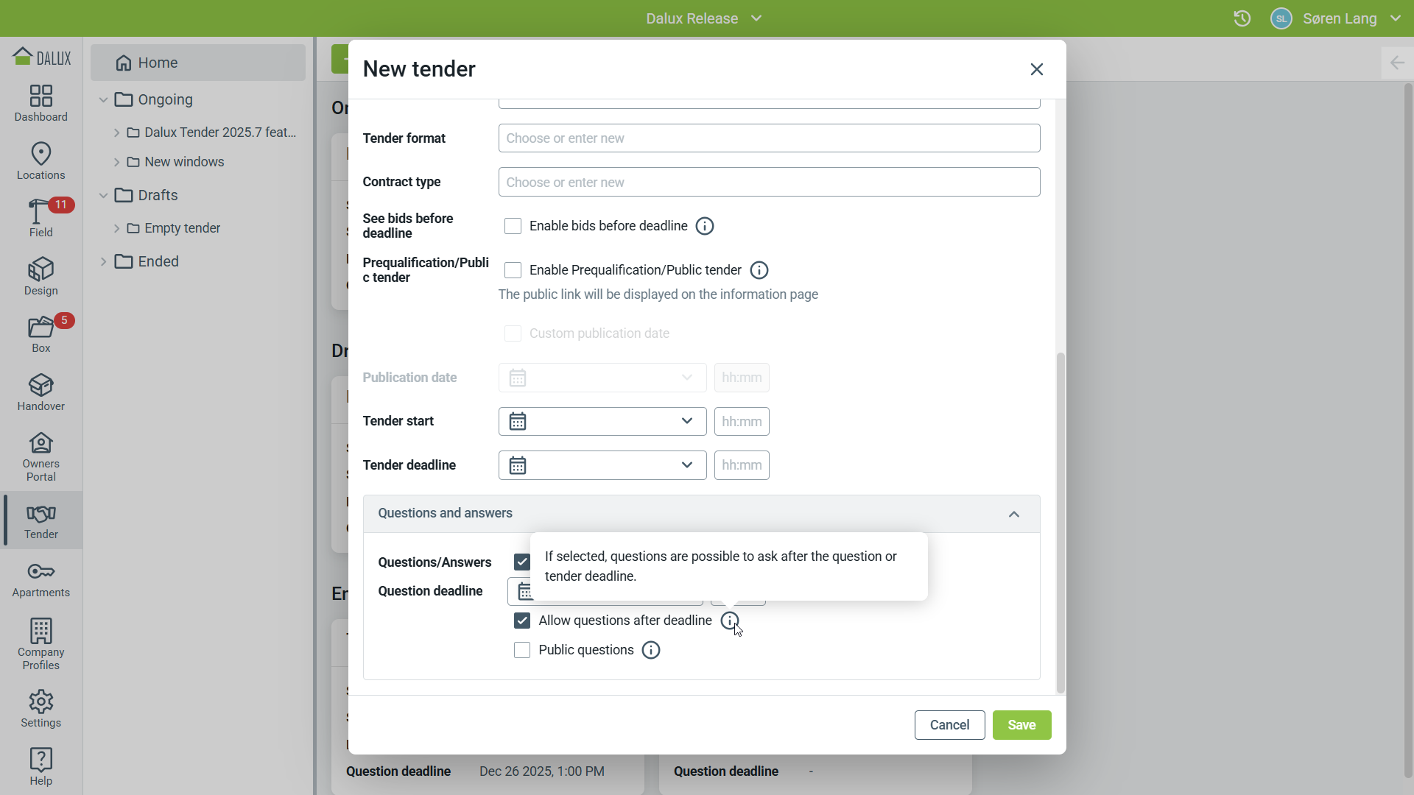Image resolution: width=1414 pixels, height=795 pixels.
Task: Open the Tender start date dropdown
Action: point(687,421)
